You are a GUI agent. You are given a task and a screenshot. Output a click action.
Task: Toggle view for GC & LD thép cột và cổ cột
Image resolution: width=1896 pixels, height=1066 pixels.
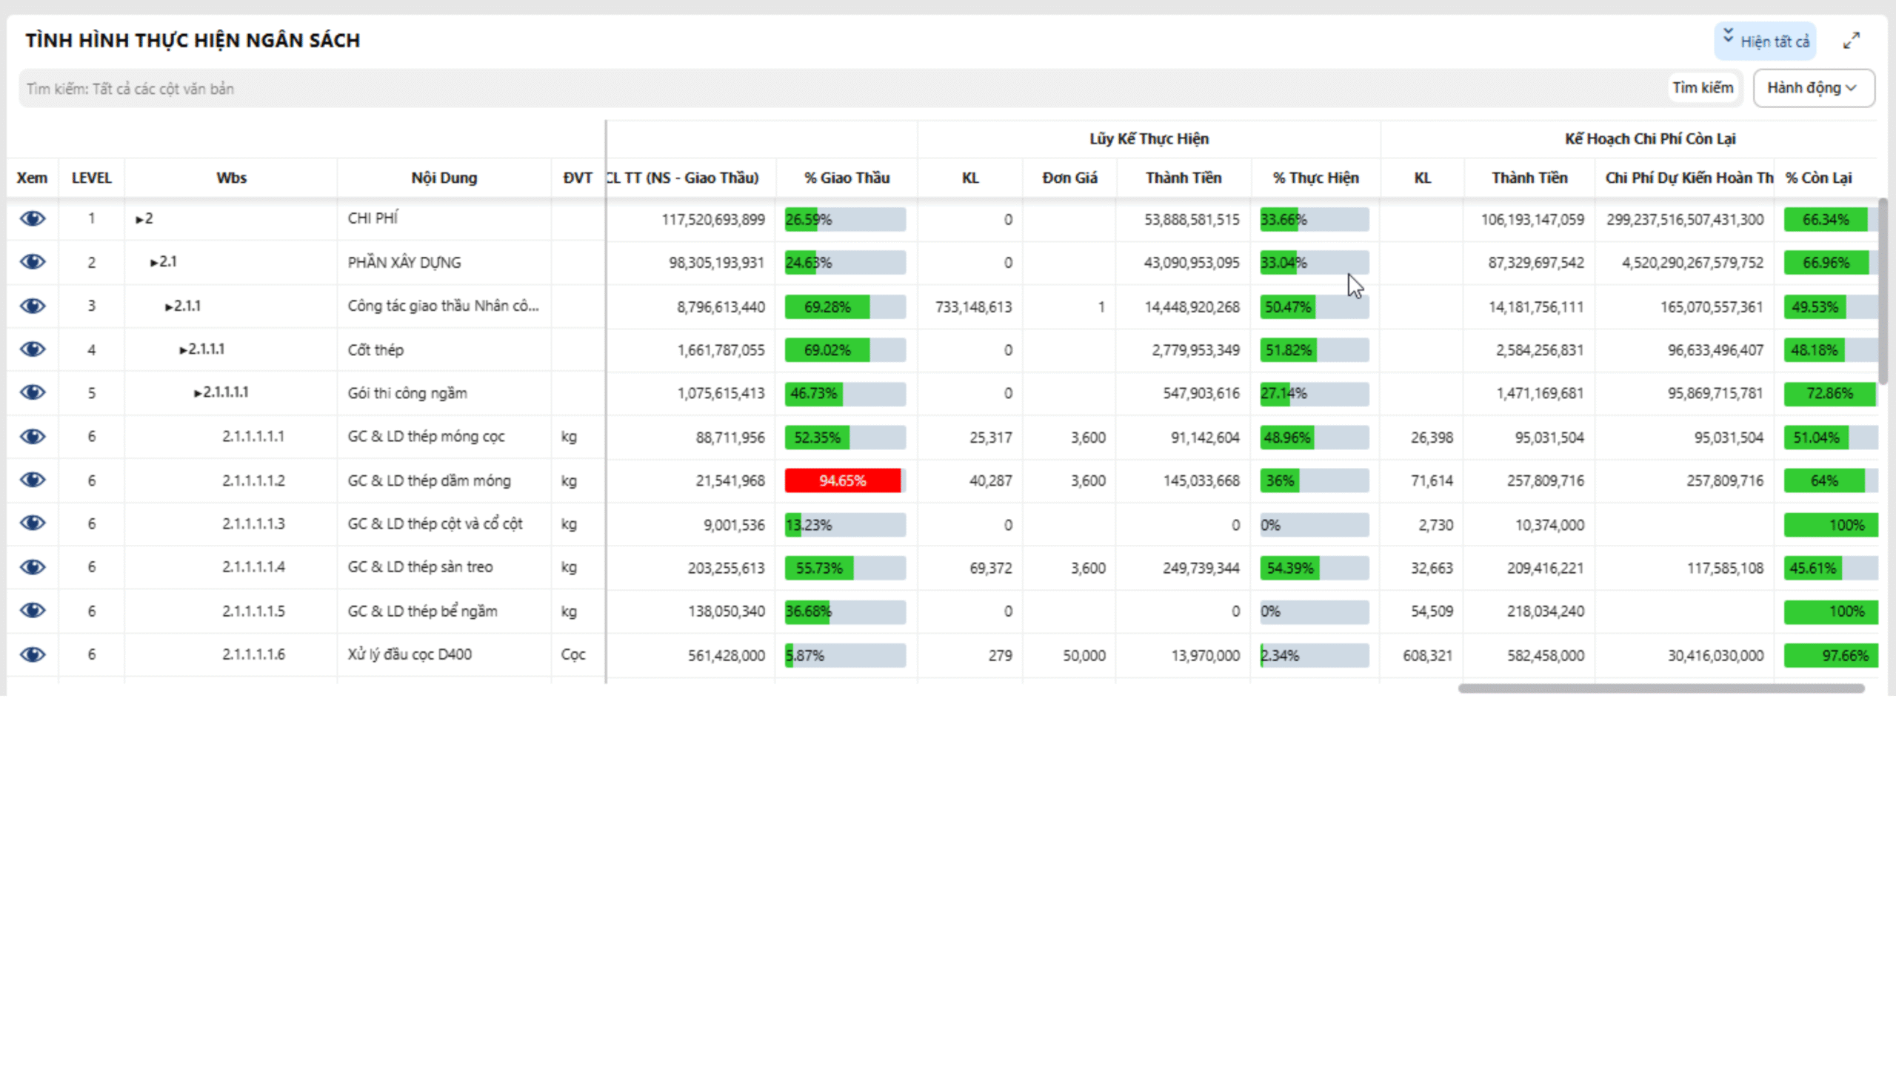tap(33, 523)
